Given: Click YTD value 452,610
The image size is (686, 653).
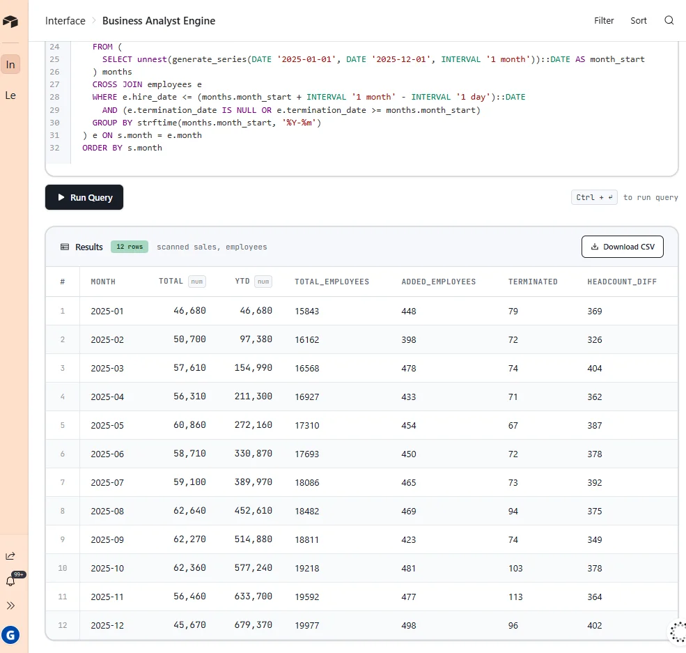Looking at the screenshot, I should (254, 511).
